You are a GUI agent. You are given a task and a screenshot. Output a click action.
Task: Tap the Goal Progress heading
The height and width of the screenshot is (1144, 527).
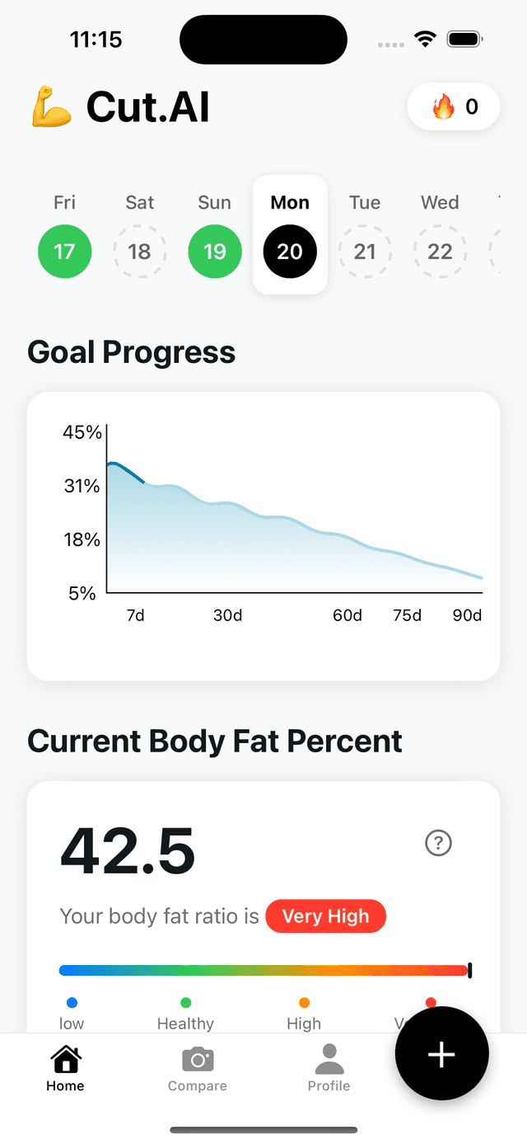click(132, 352)
